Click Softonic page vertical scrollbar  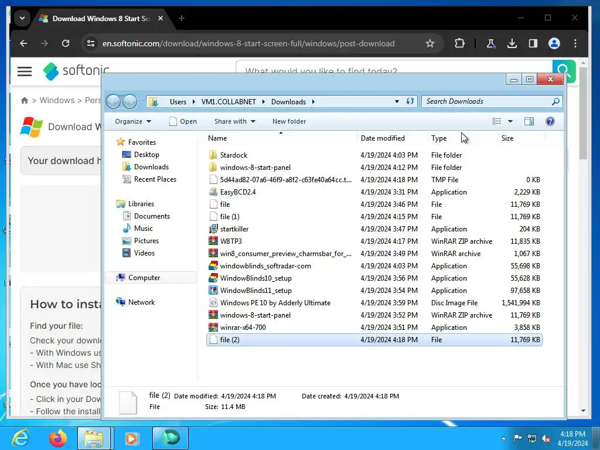pyautogui.click(x=583, y=113)
